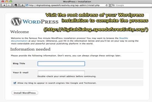Open the search magnifier dropdown
The height and width of the screenshot is (102, 152).
click(113, 5)
